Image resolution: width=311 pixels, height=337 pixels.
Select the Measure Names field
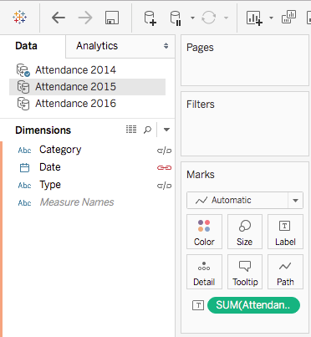pos(77,202)
